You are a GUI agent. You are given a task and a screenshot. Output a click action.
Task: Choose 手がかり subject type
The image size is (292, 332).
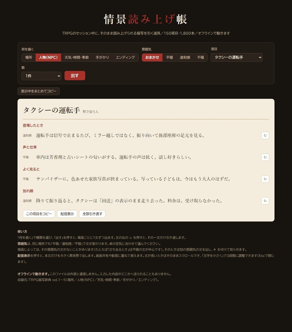(x=102, y=57)
